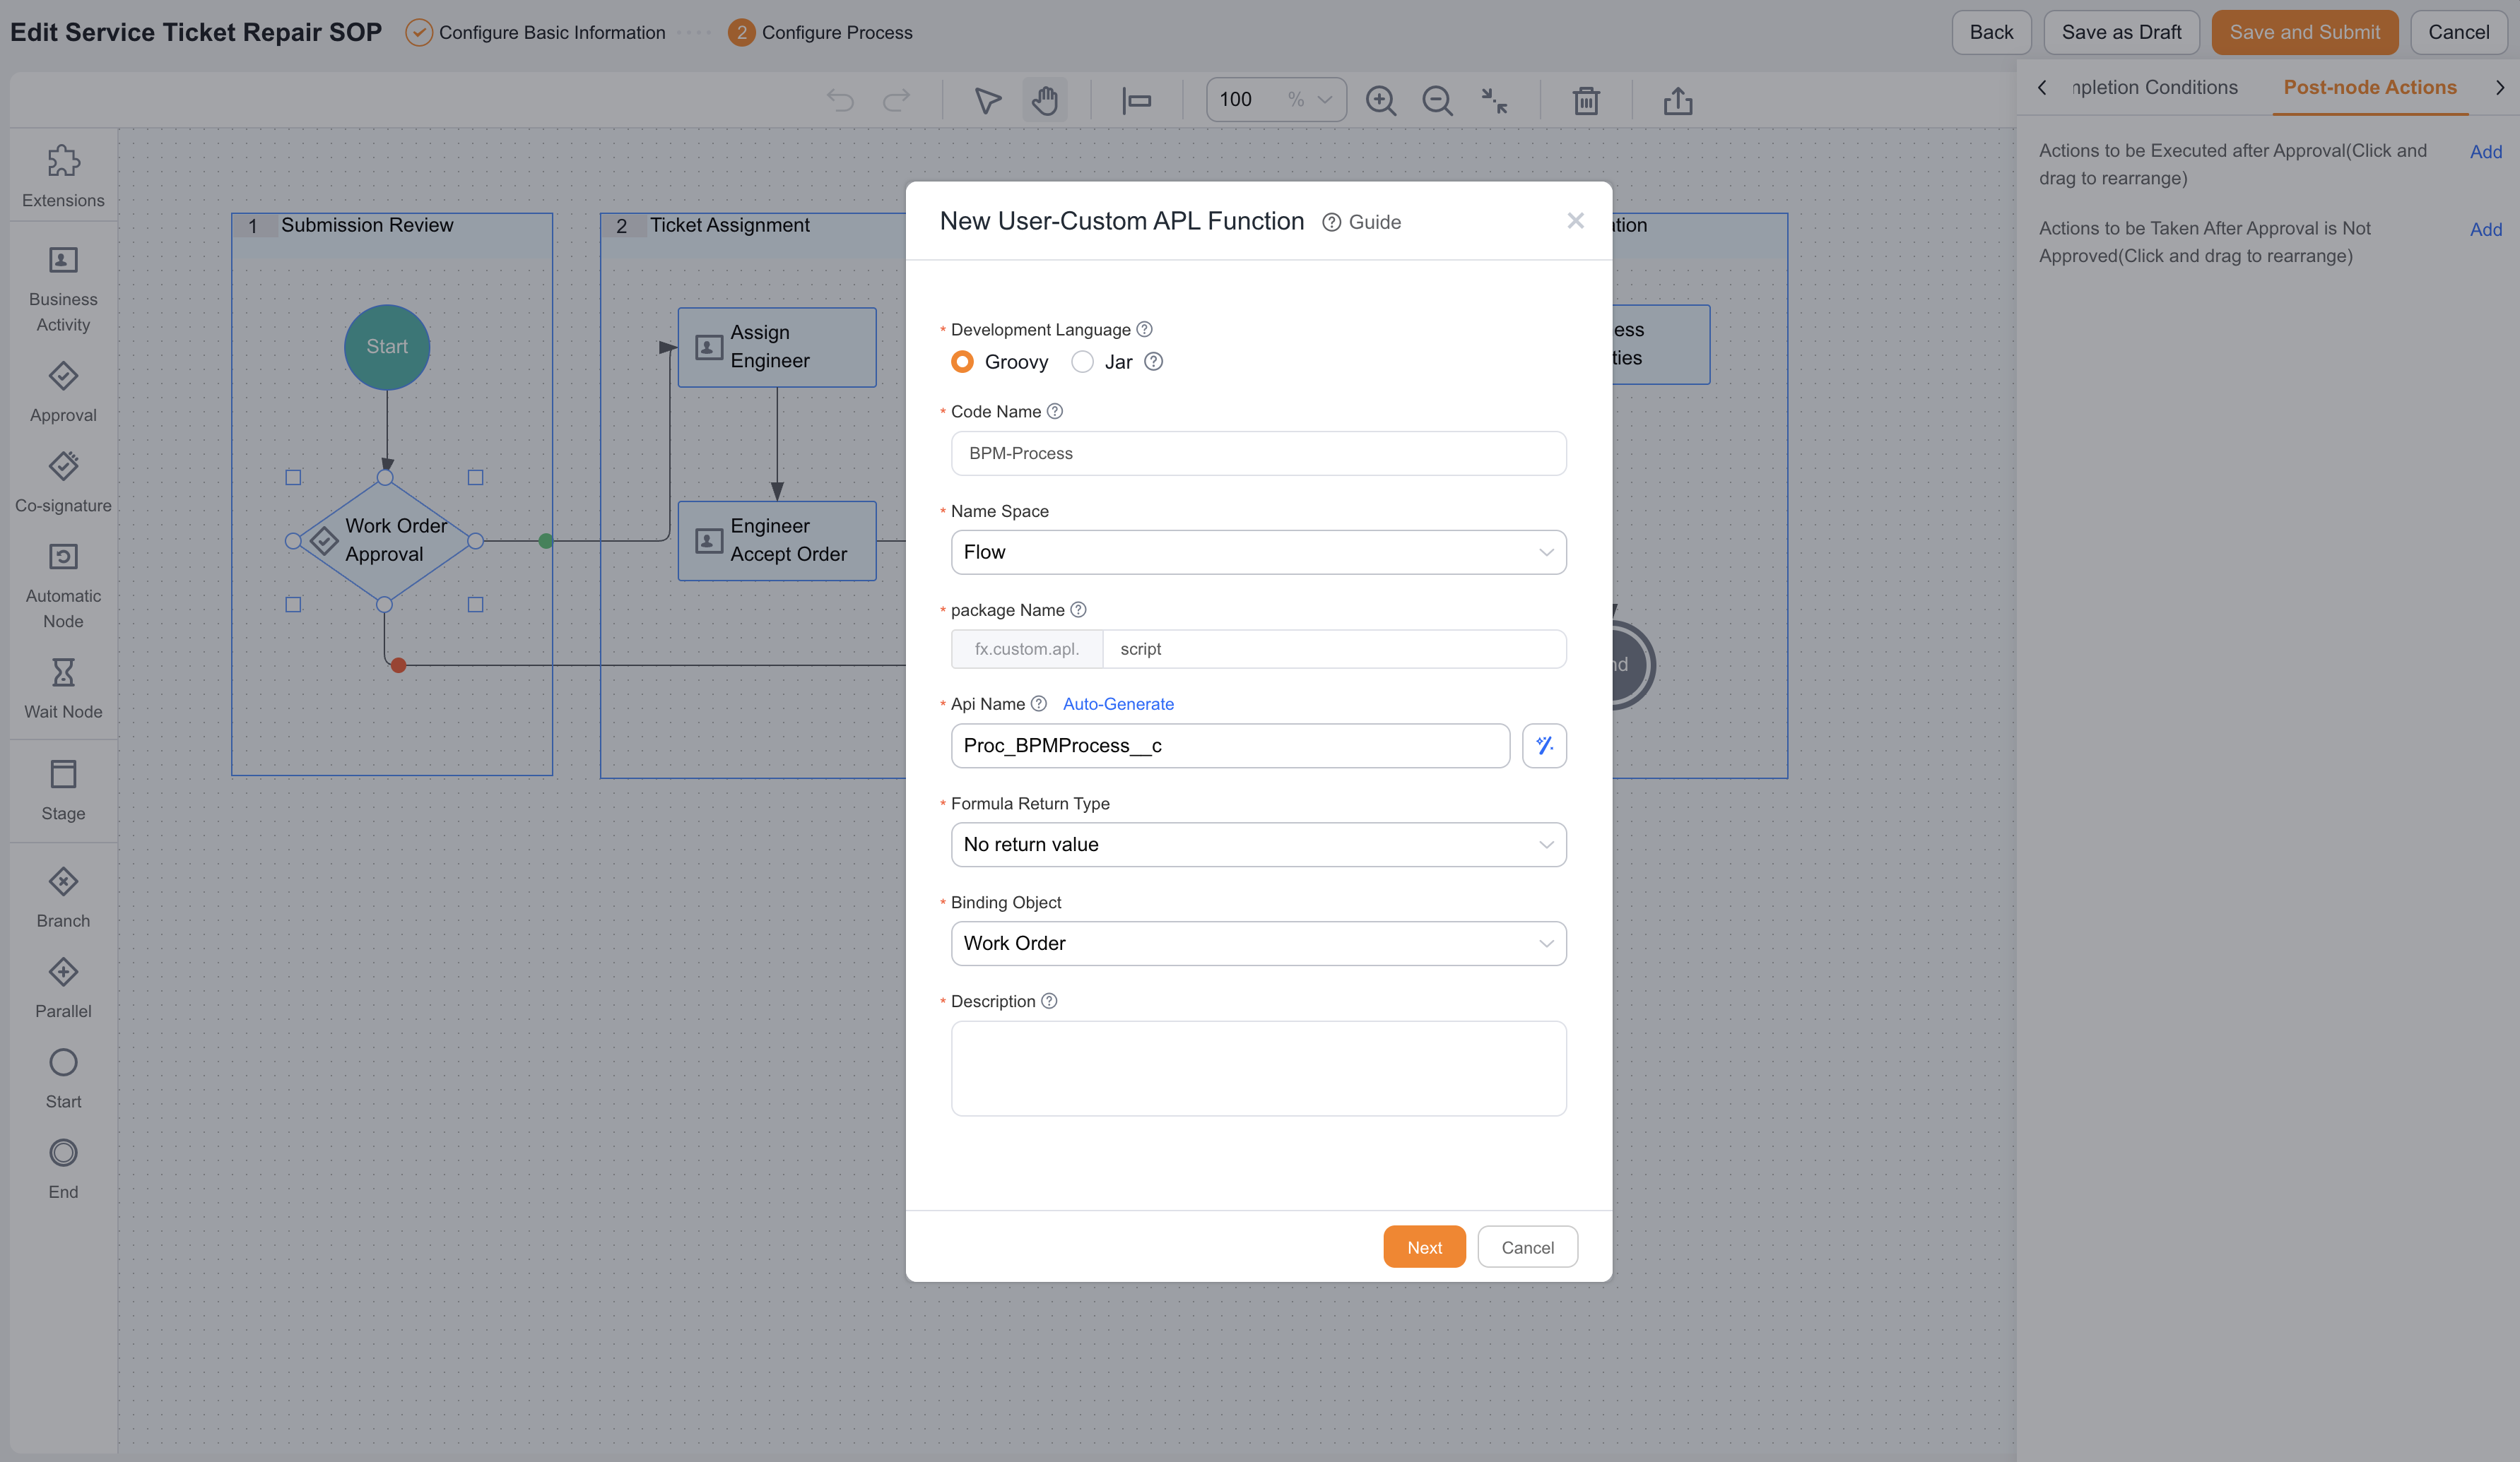Click the Auto-Generate link
The height and width of the screenshot is (1462, 2520).
pyautogui.click(x=1118, y=703)
